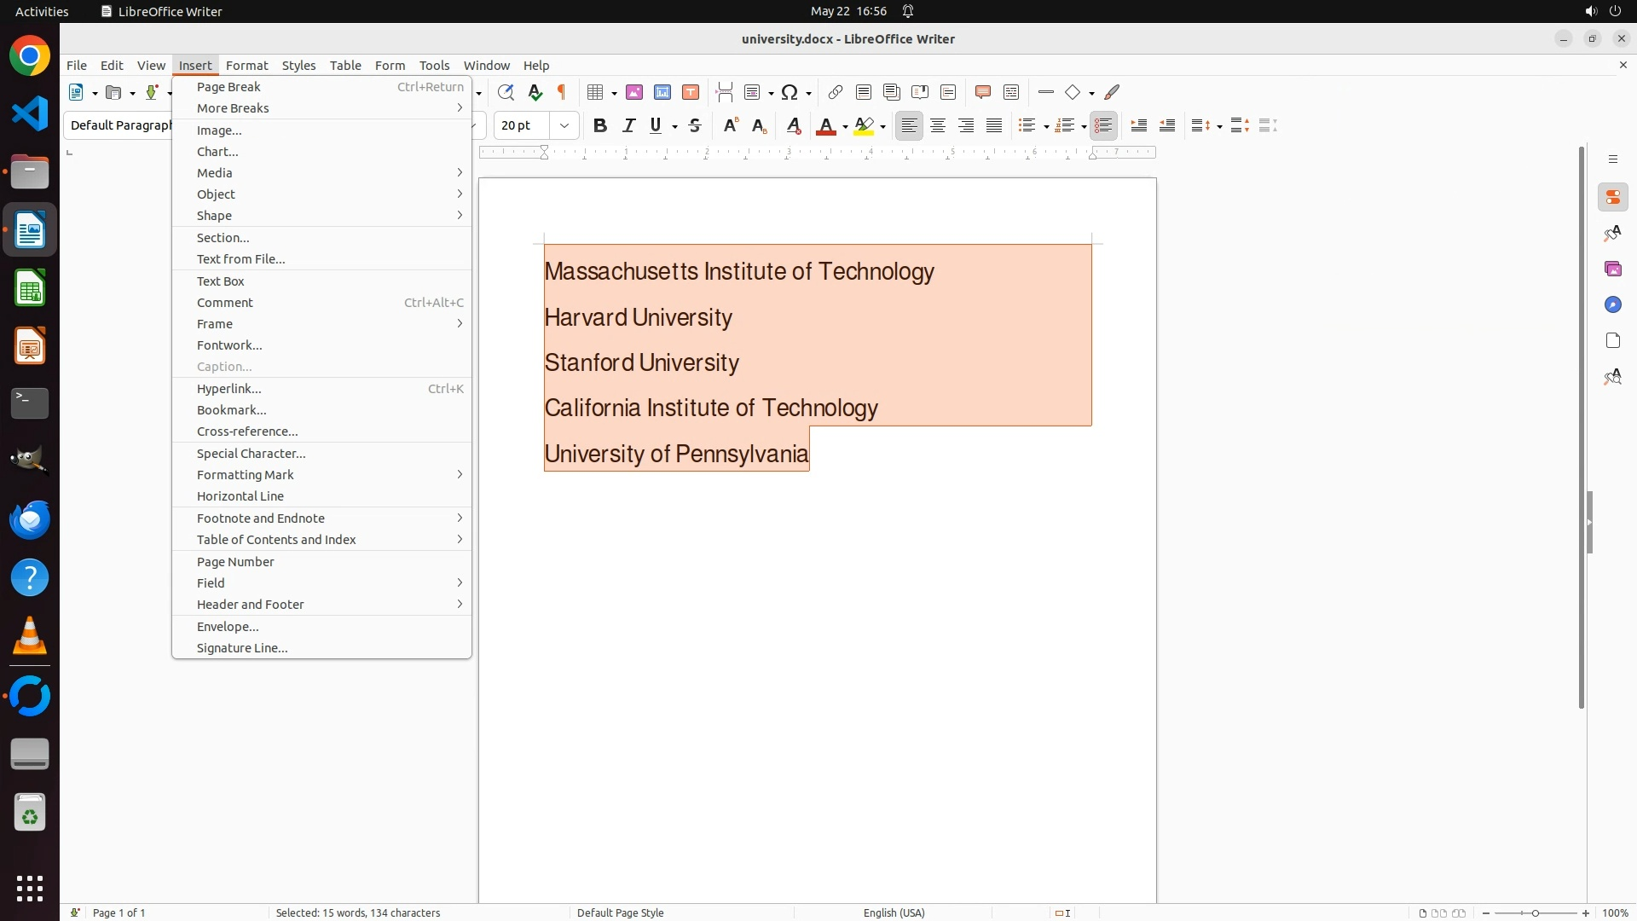Open the font size dropdown

coord(564,126)
